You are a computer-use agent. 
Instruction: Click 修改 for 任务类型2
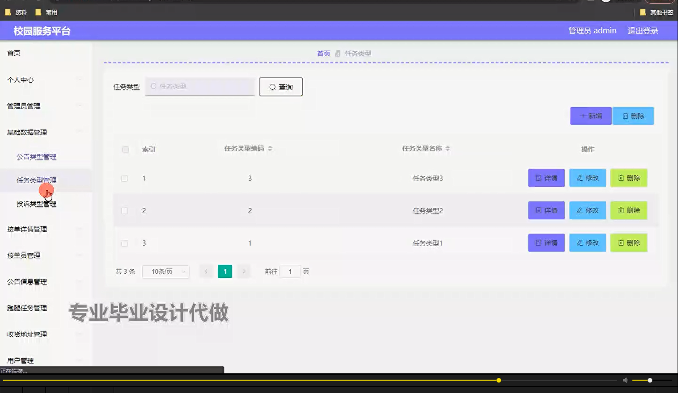tap(588, 210)
